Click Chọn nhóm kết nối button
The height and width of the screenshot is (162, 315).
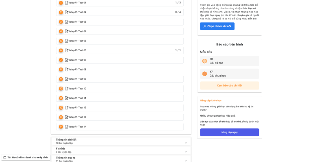217,26
